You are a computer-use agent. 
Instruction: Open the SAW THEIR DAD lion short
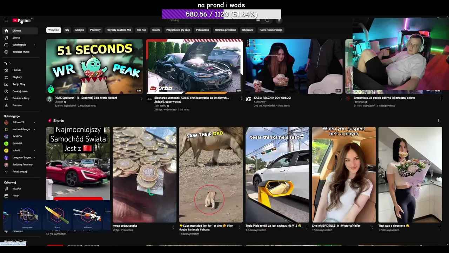pos(211,175)
